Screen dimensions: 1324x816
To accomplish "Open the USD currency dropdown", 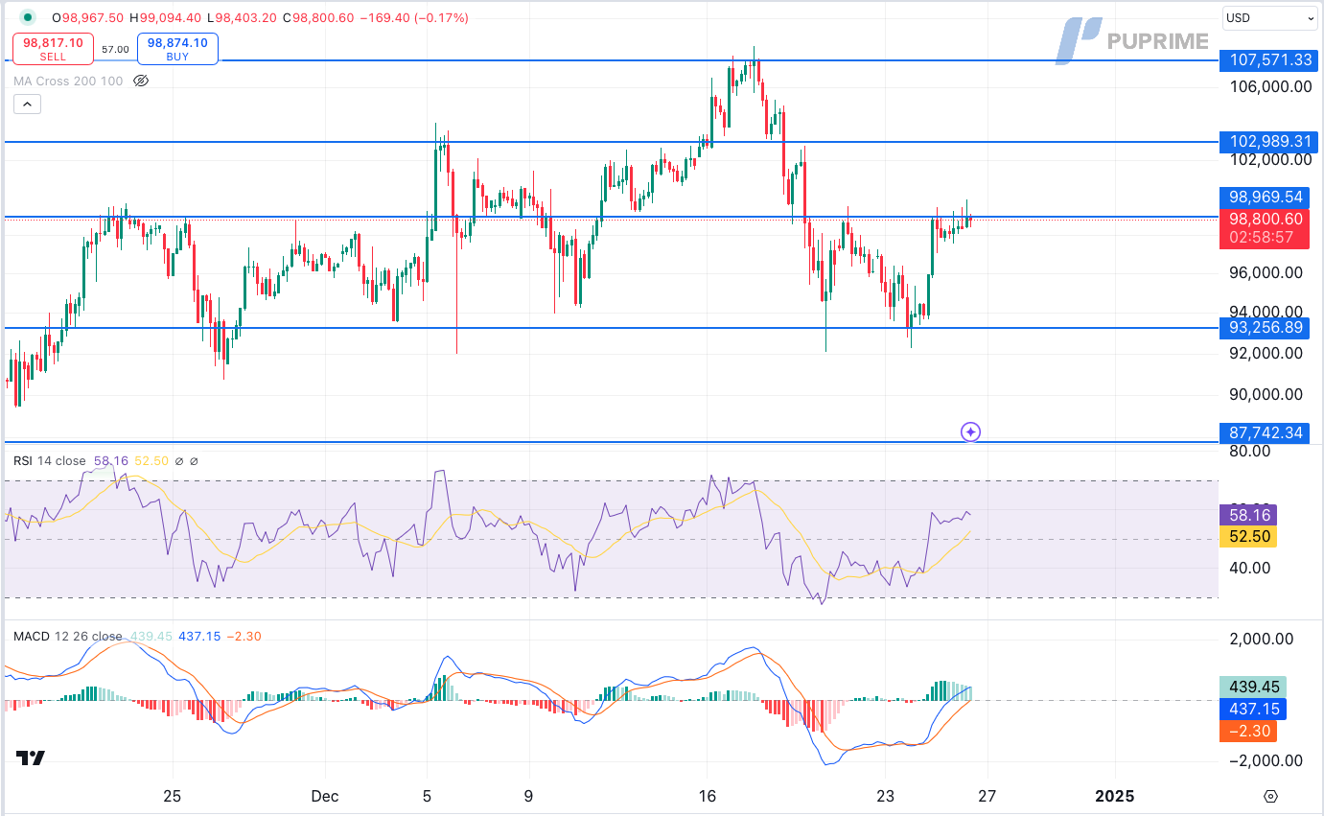I will tap(1270, 17).
